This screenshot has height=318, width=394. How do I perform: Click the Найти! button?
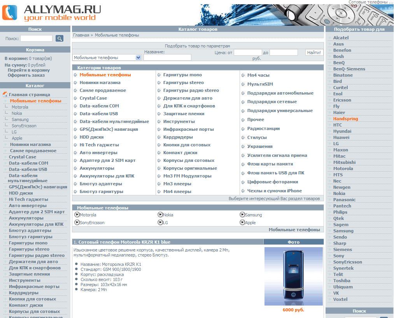pyautogui.click(x=314, y=53)
